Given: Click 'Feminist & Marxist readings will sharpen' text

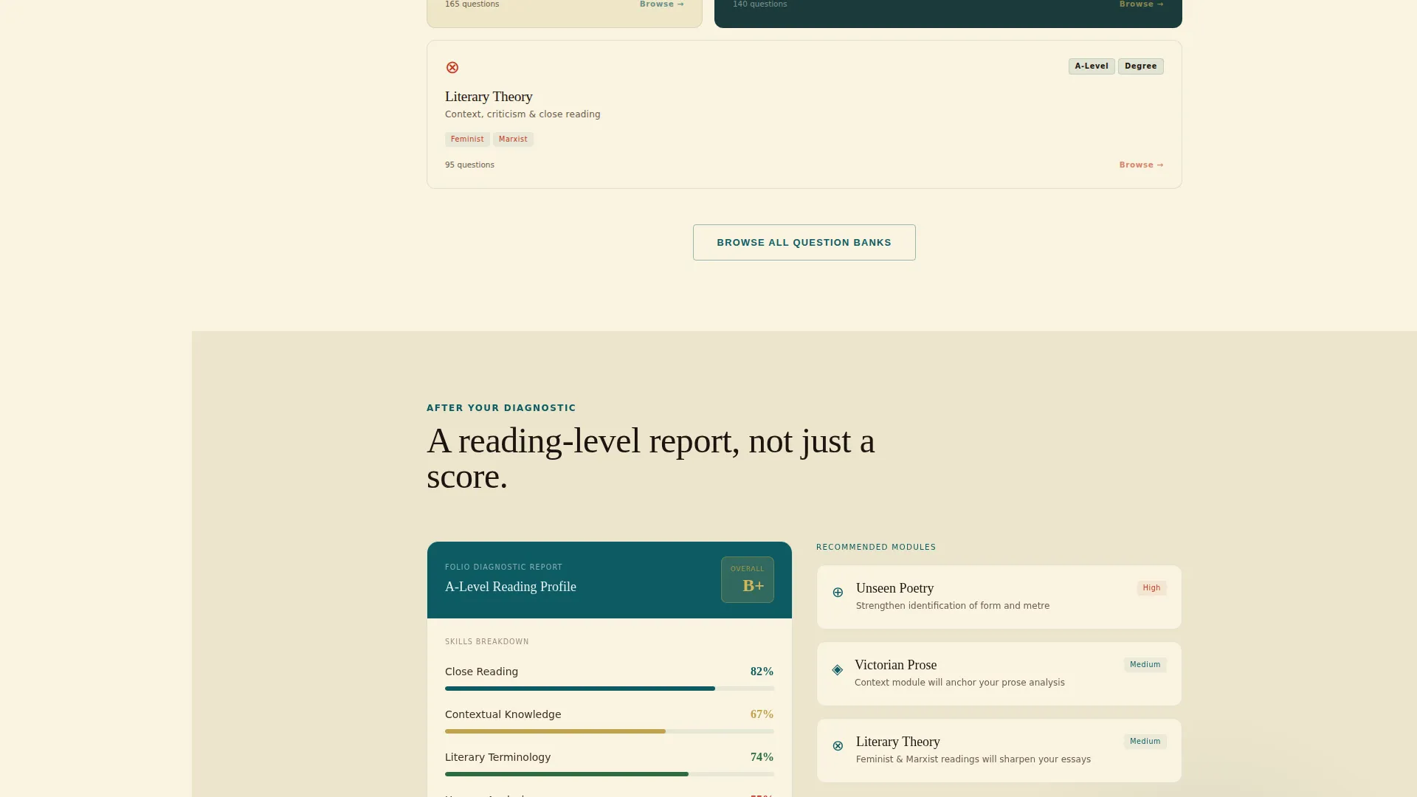Looking at the screenshot, I should click(973, 759).
